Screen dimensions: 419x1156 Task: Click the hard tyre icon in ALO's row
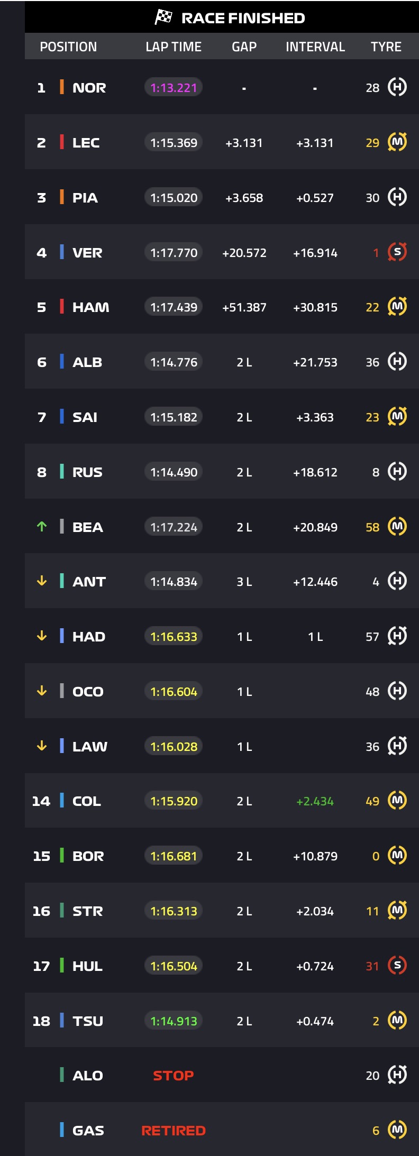[x=397, y=1075]
